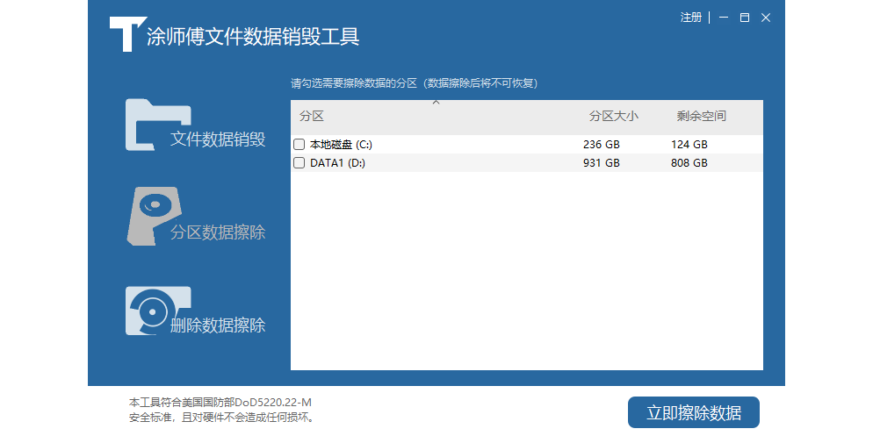The width and height of the screenshot is (873, 436).
Task: Close the shredder tool window
Action: [766, 18]
